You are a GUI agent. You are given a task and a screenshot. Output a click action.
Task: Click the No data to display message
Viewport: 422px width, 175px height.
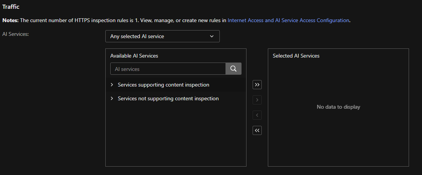(x=338, y=107)
